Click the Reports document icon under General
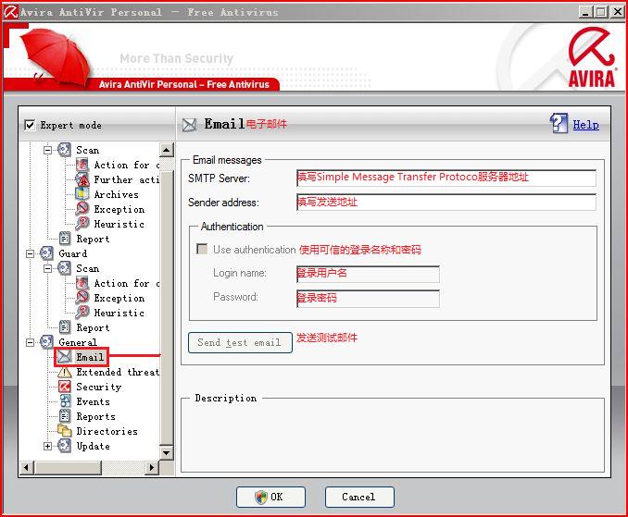Image resolution: width=628 pixels, height=517 pixels. [65, 416]
